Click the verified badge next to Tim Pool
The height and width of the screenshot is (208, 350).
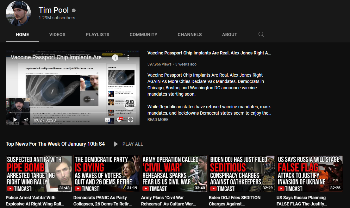(74, 10)
